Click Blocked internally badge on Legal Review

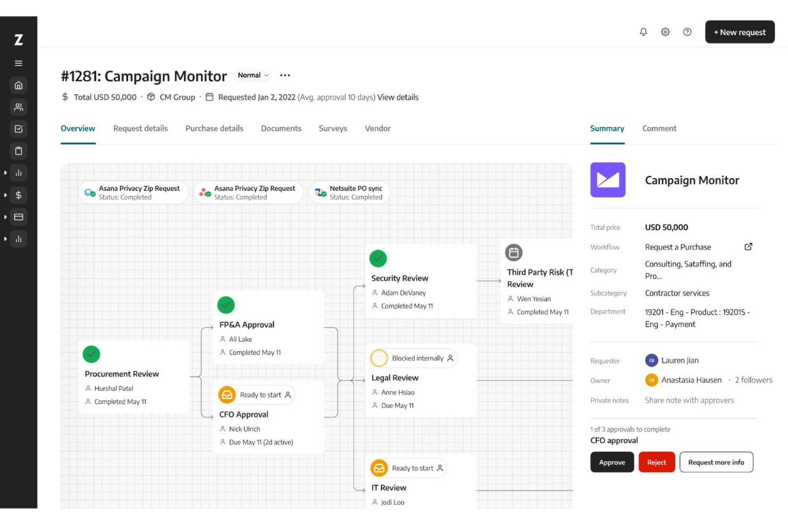click(x=413, y=358)
